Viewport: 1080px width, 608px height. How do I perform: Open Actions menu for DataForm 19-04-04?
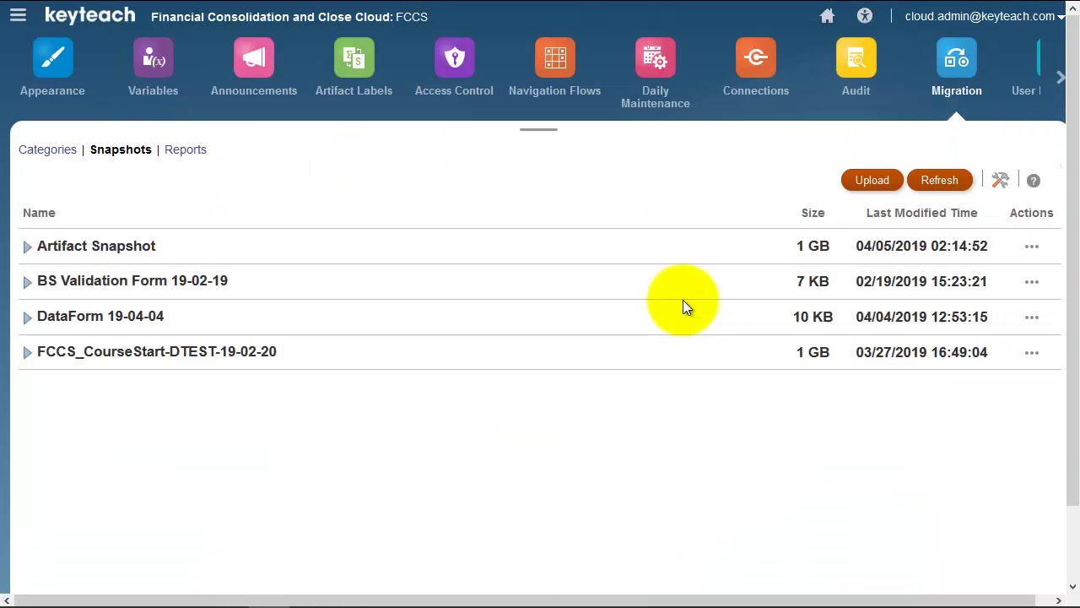tap(1031, 318)
